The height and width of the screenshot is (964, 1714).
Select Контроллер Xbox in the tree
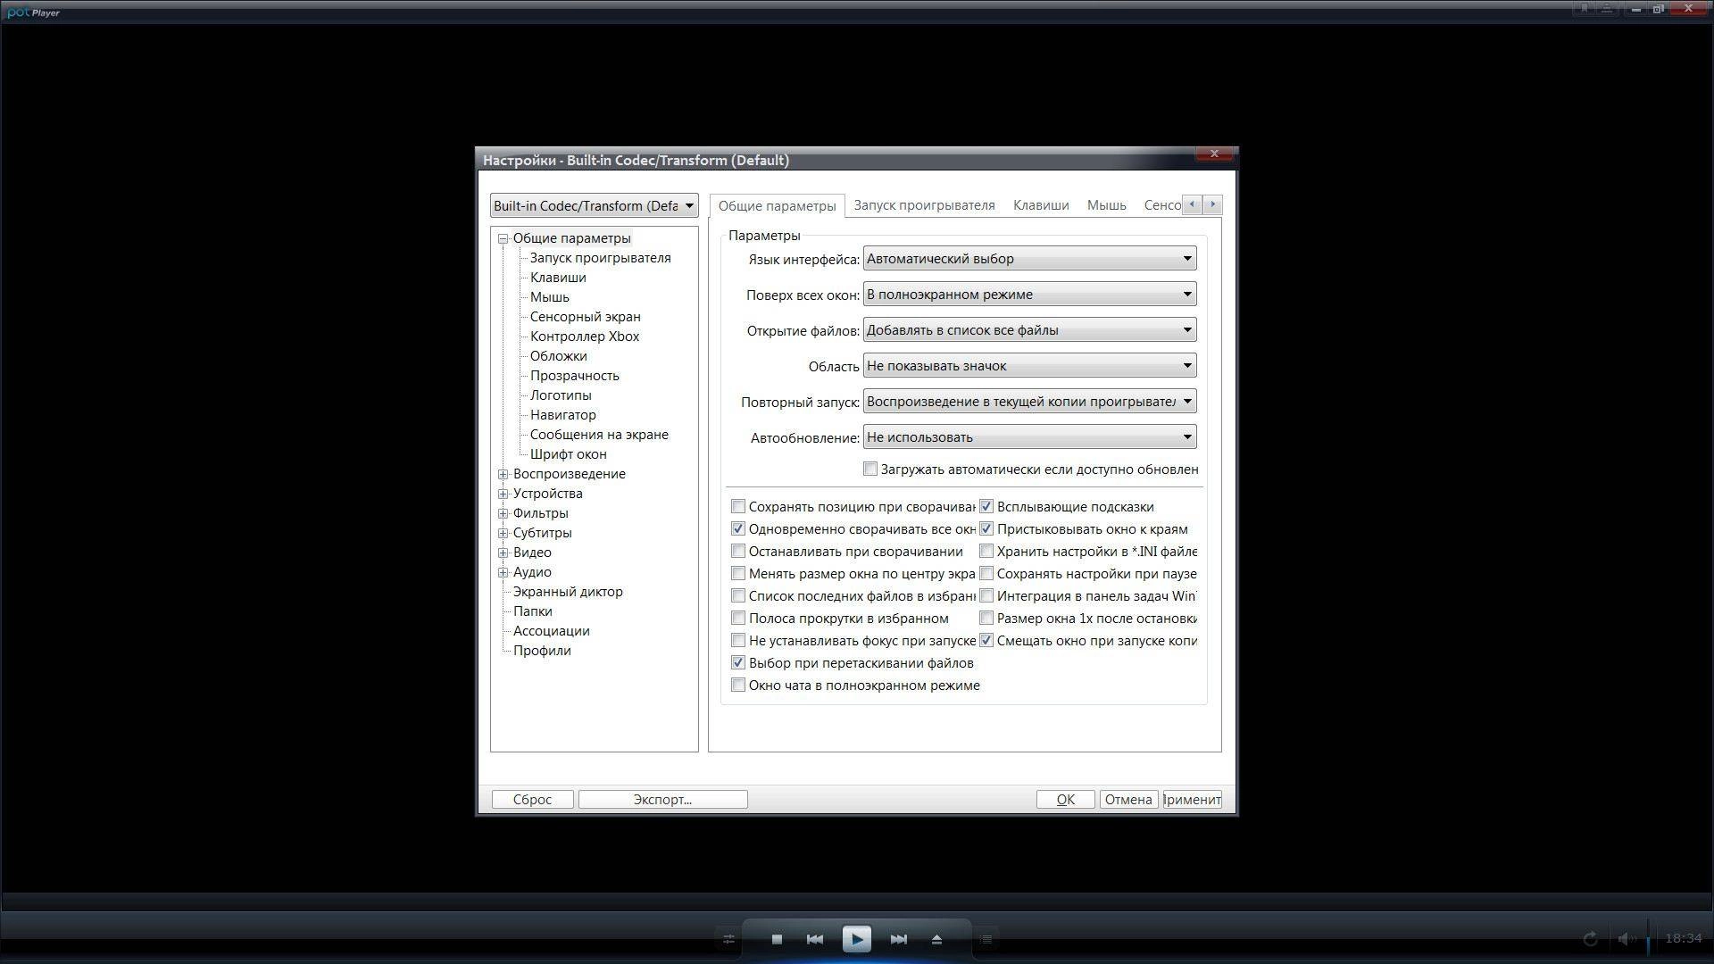[585, 337]
